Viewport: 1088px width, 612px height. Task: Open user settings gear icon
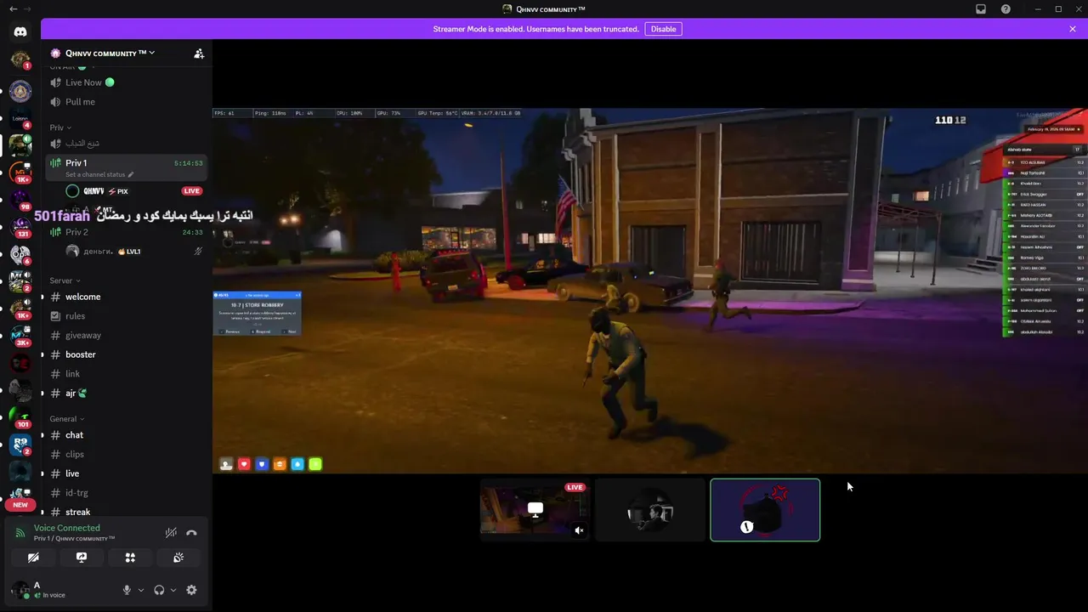191,590
